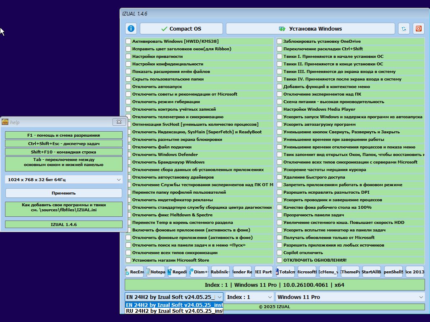Launch Totalcmd from bottom toolbar

[x=286, y=272]
